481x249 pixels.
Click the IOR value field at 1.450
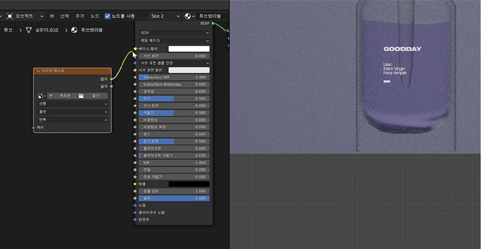pos(174,162)
